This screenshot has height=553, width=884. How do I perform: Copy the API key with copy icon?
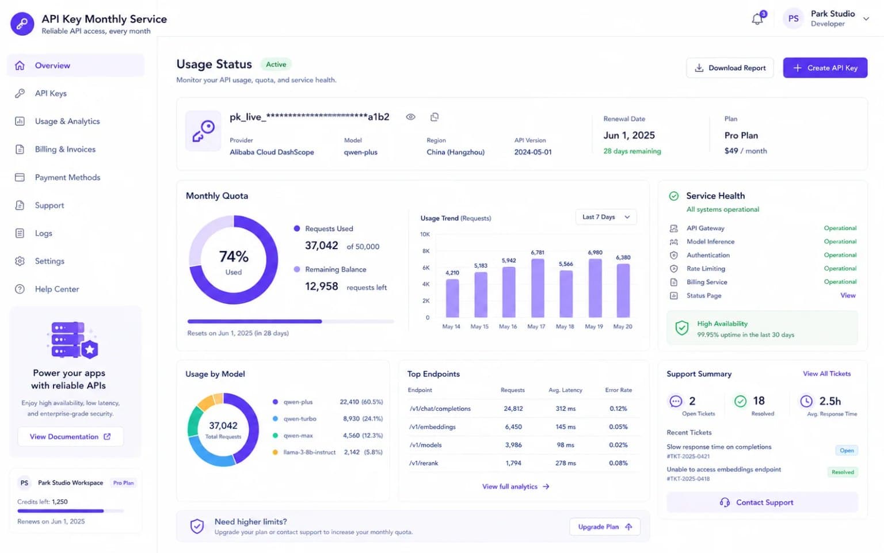[x=435, y=117]
